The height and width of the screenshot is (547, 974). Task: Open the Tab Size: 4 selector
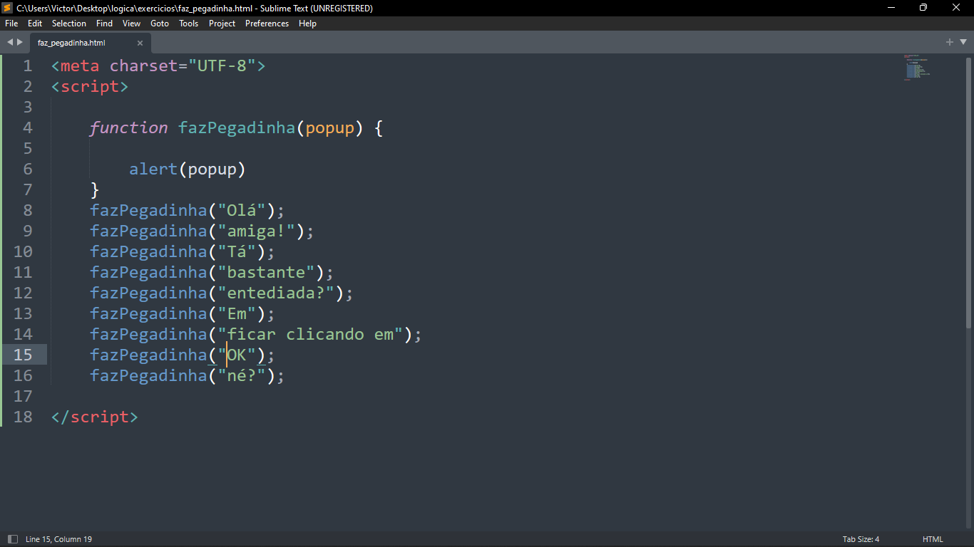click(861, 539)
